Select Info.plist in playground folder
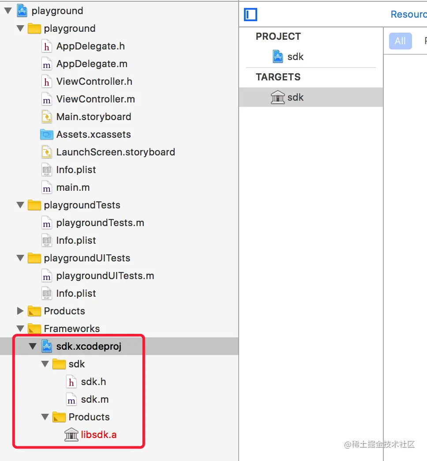This screenshot has width=427, height=461. coord(76,170)
